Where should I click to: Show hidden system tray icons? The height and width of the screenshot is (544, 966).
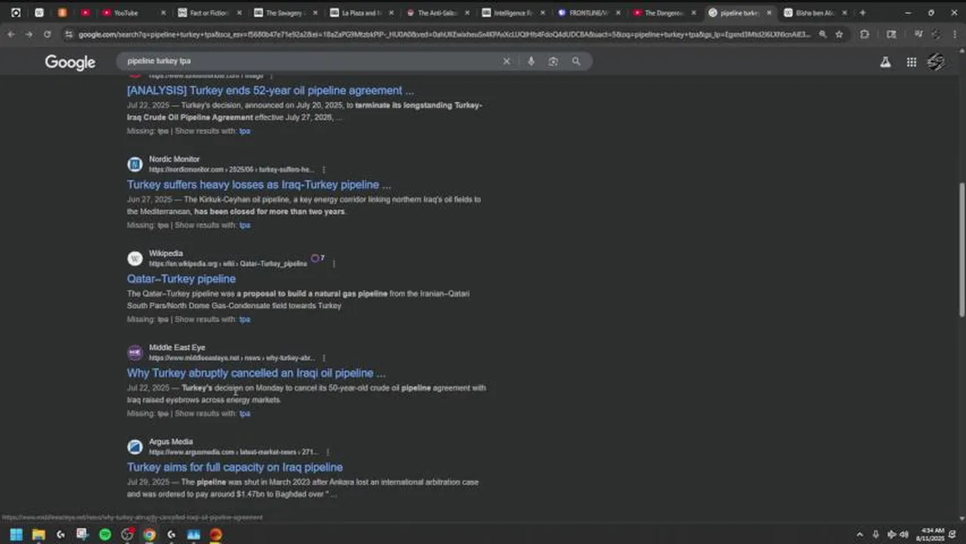[859, 534]
